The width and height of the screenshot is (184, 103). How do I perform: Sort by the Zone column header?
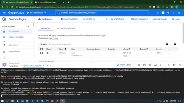tap(73, 49)
